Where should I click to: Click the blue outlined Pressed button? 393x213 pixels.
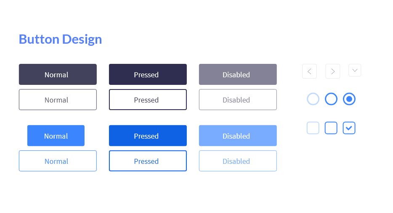pyautogui.click(x=148, y=161)
